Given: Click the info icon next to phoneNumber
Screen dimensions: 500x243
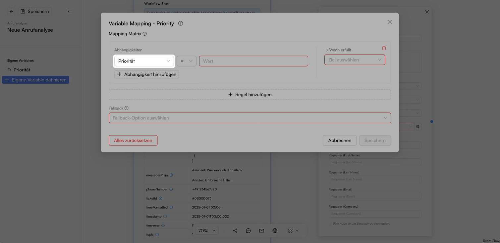Looking at the screenshot, I should tap(171, 189).
